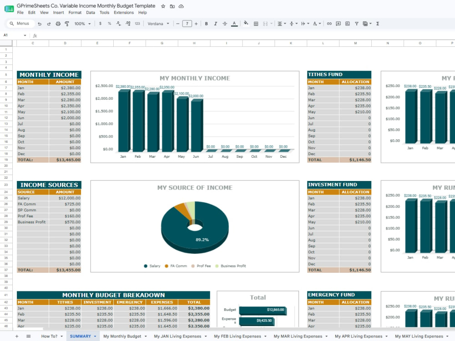Toggle bold formatting
455x341 pixels.
click(206, 24)
